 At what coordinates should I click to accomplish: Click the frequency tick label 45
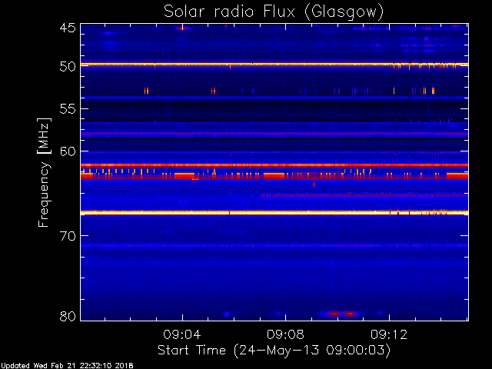point(68,28)
